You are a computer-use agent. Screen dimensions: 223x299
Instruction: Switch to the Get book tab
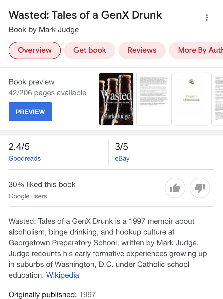pyautogui.click(x=90, y=50)
